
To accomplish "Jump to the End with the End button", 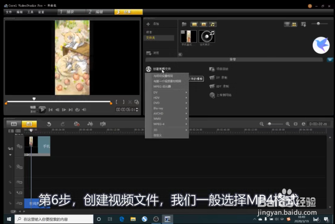I will (x=70, y=110).
